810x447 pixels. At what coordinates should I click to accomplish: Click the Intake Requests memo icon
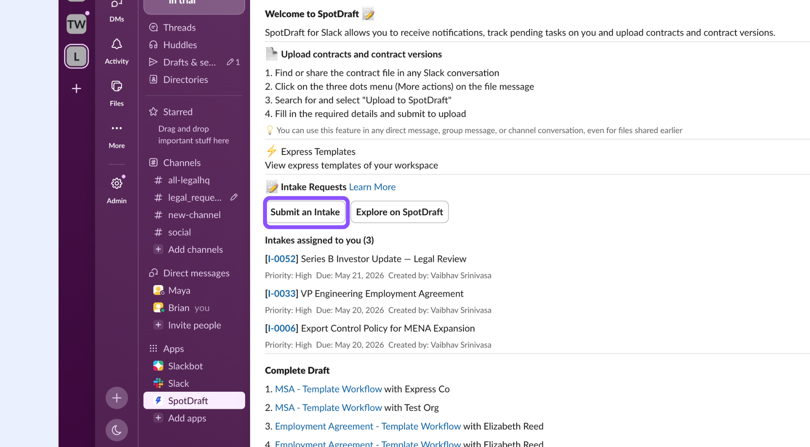pos(272,187)
